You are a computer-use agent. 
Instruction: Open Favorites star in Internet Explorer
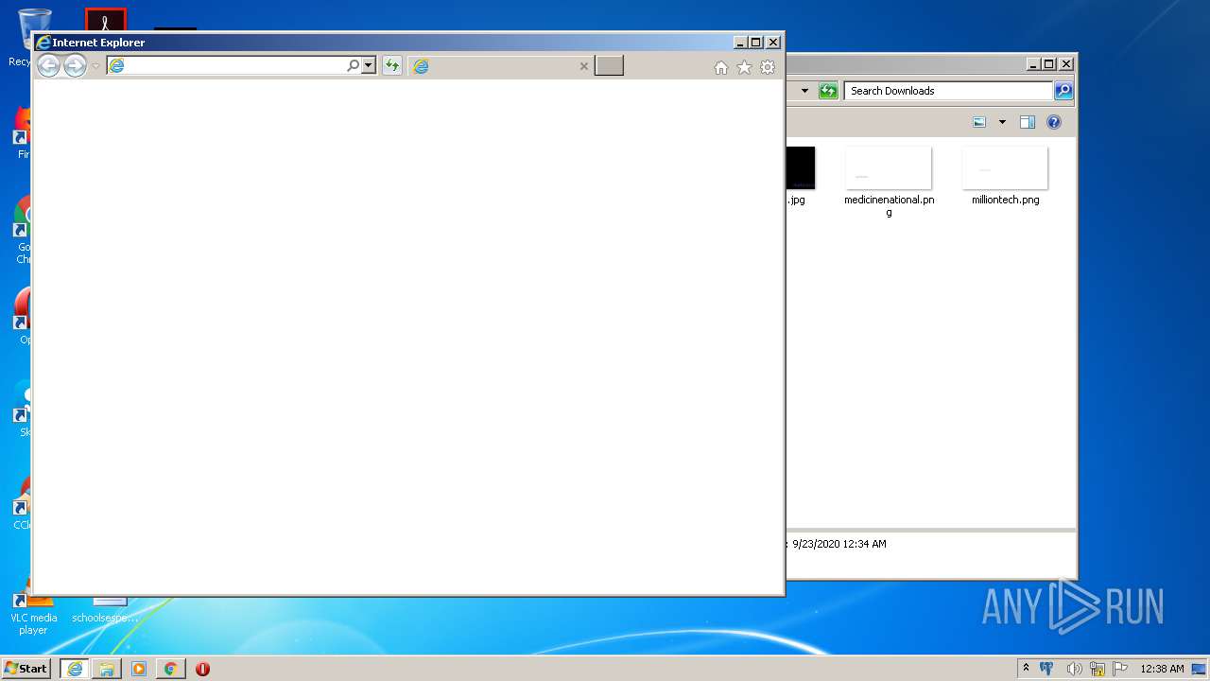(744, 67)
